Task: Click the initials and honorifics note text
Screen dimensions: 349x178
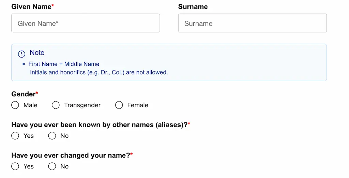Action: [x=99, y=72]
